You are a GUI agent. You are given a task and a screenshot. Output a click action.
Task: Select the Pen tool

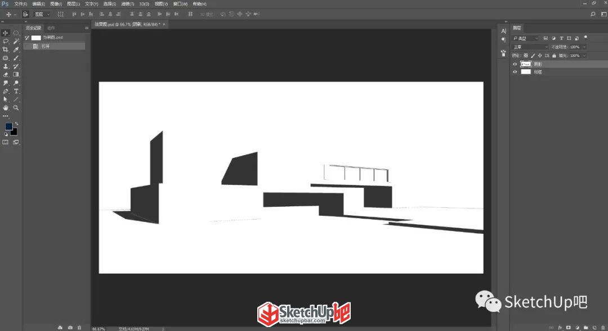tap(6, 92)
